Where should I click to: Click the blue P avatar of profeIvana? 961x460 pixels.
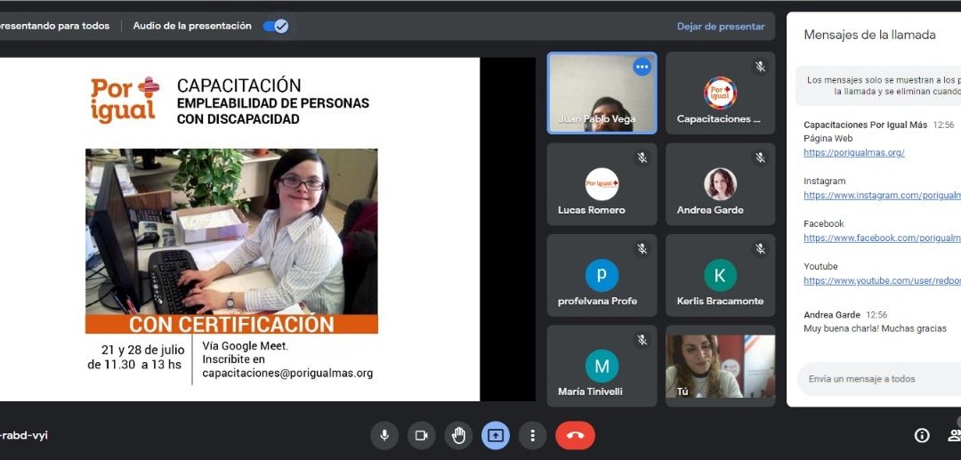click(602, 276)
